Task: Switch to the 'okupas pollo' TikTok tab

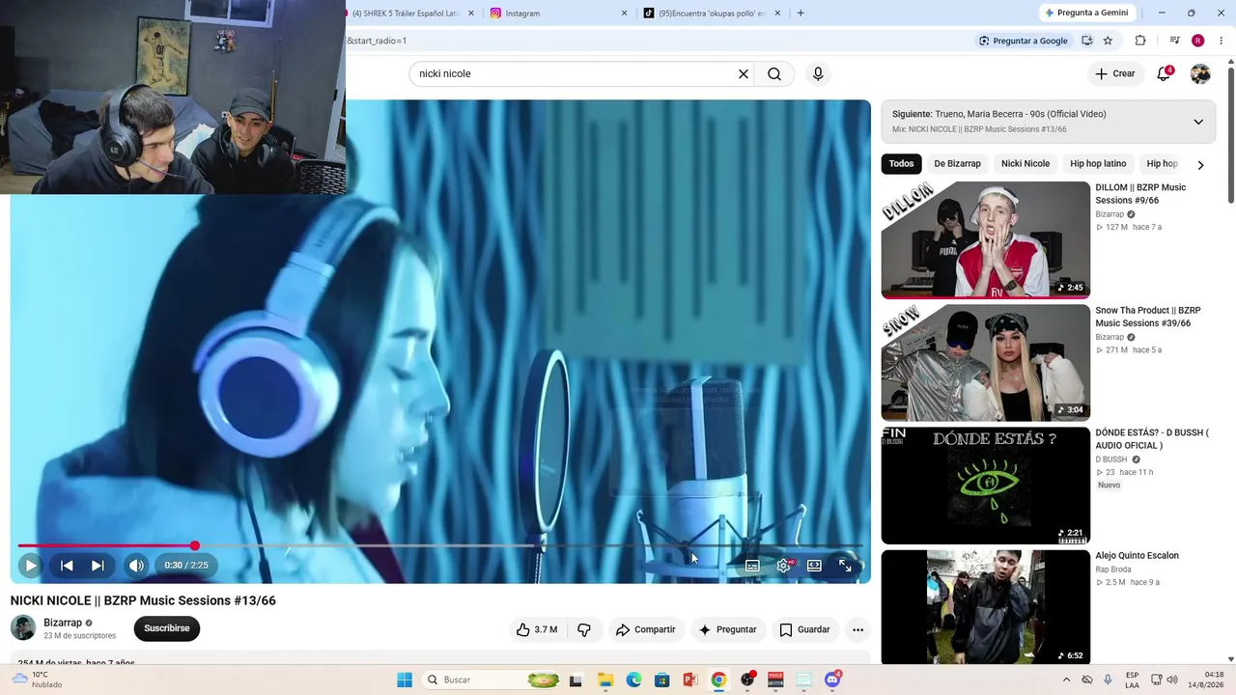Action: [712, 14]
